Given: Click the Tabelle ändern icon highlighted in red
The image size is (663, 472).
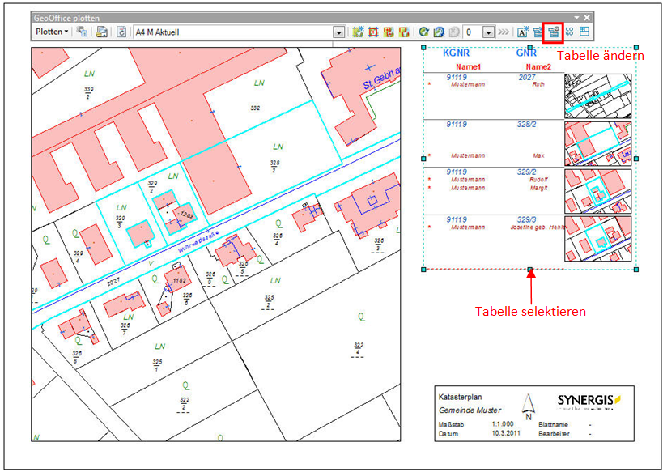Looking at the screenshot, I should click(x=554, y=32).
